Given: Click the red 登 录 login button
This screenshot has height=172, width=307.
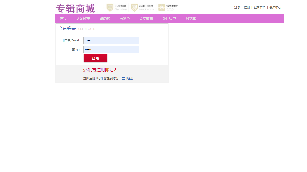Looking at the screenshot, I should 95,58.
